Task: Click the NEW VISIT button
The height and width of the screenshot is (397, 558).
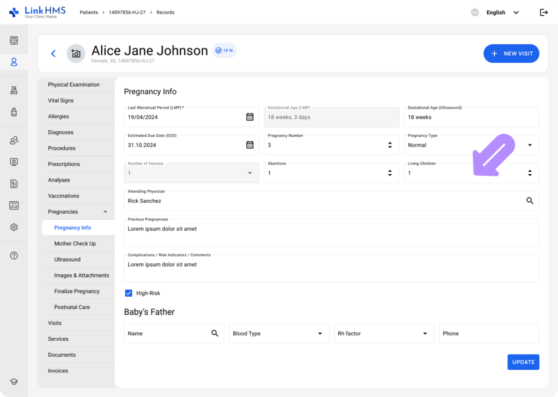Action: tap(511, 53)
